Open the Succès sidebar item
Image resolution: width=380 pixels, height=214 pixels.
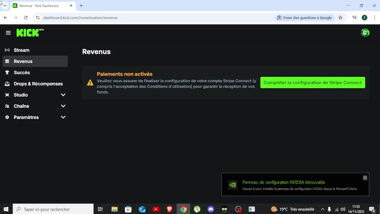[35, 73]
